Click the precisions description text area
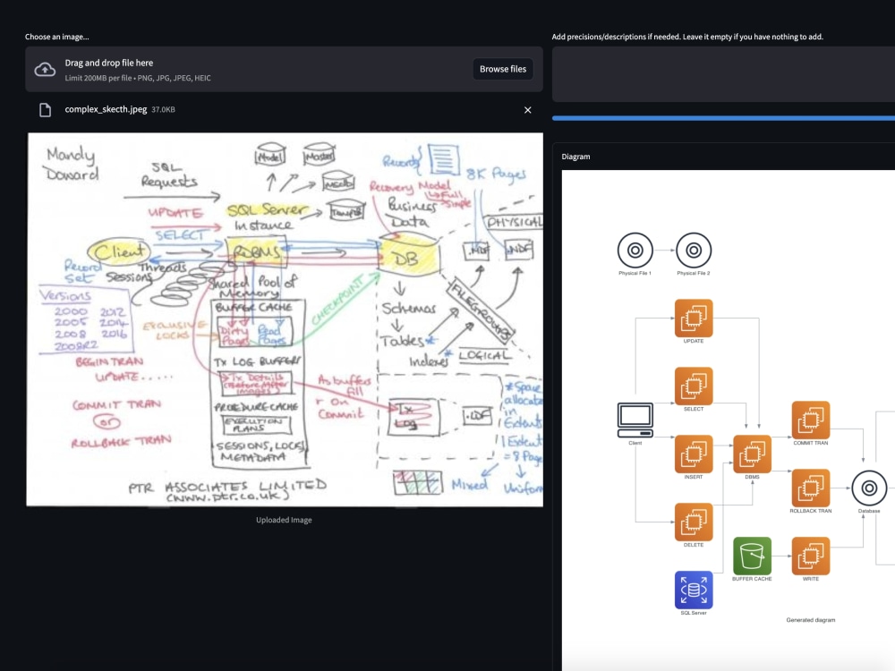This screenshot has width=895, height=671. point(723,73)
